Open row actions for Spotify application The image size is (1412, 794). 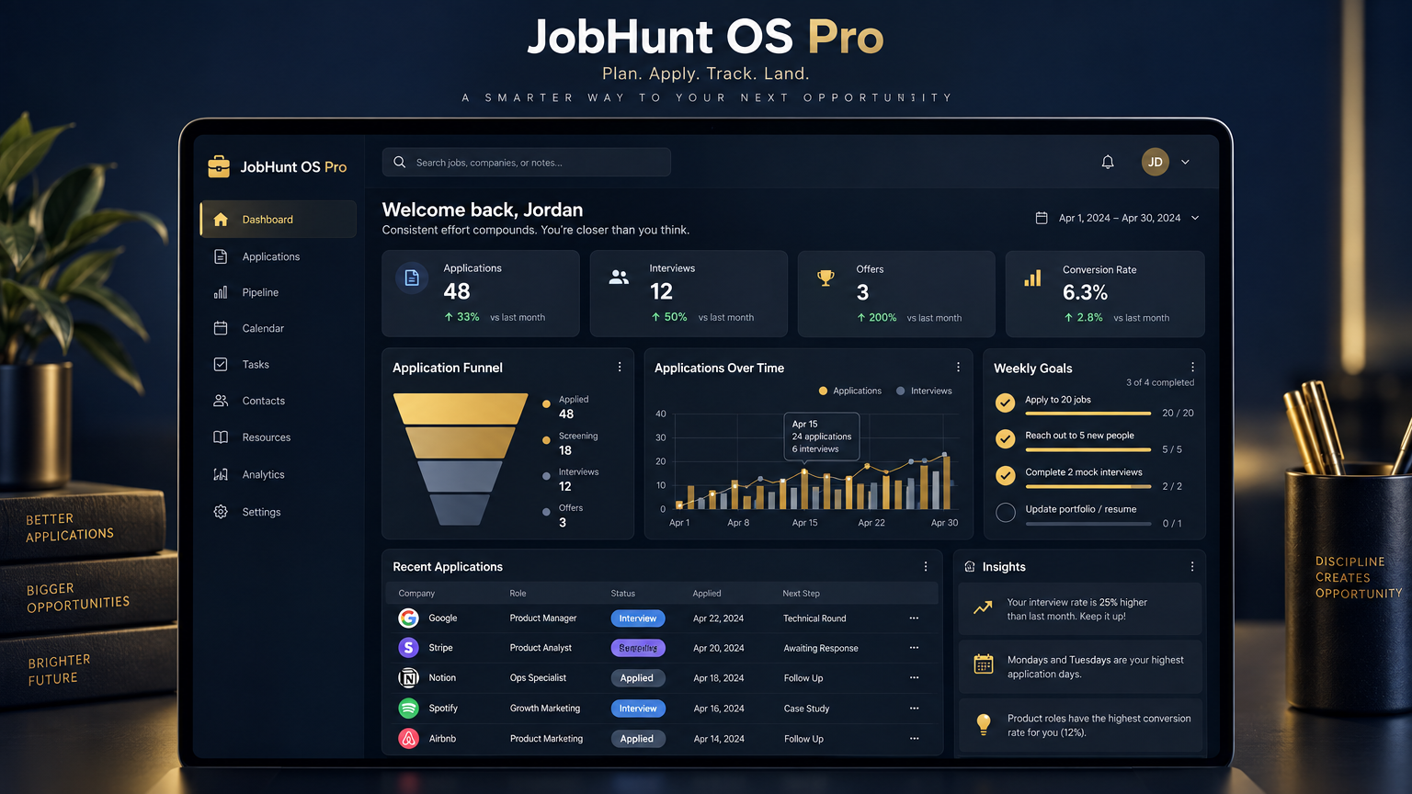[x=914, y=709]
